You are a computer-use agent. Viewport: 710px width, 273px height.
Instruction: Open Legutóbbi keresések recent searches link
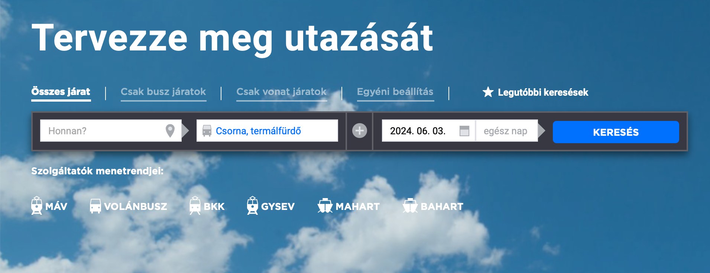(543, 92)
